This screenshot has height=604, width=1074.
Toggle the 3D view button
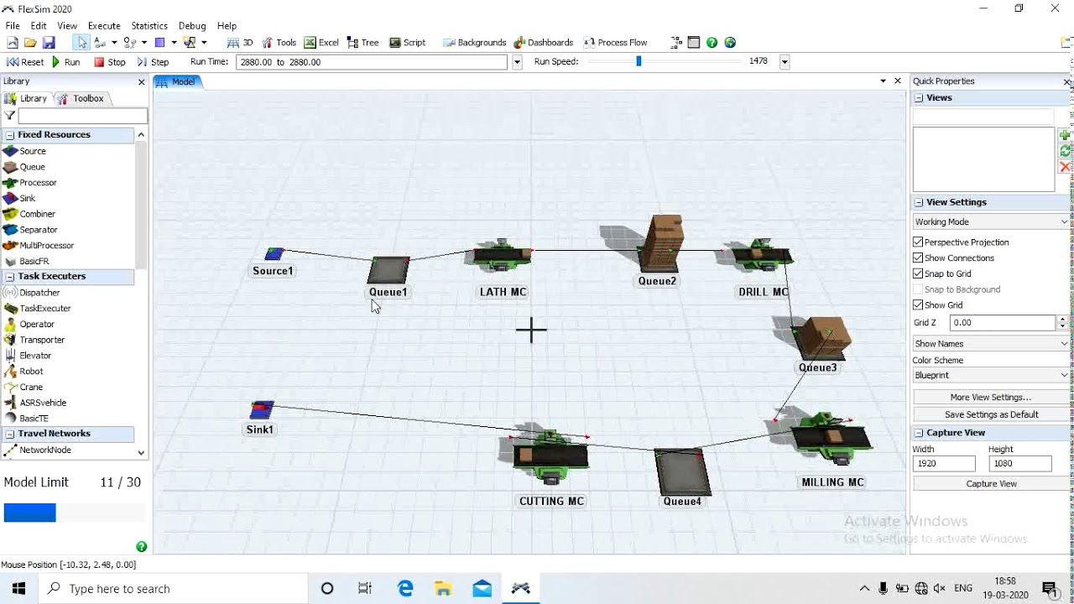coord(240,42)
